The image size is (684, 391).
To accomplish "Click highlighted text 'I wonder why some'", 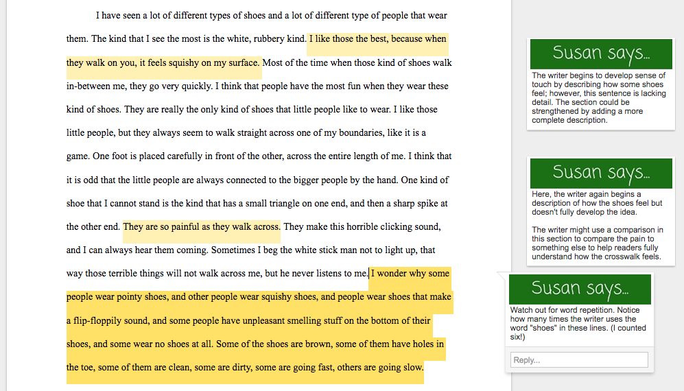I will pyautogui.click(x=410, y=273).
